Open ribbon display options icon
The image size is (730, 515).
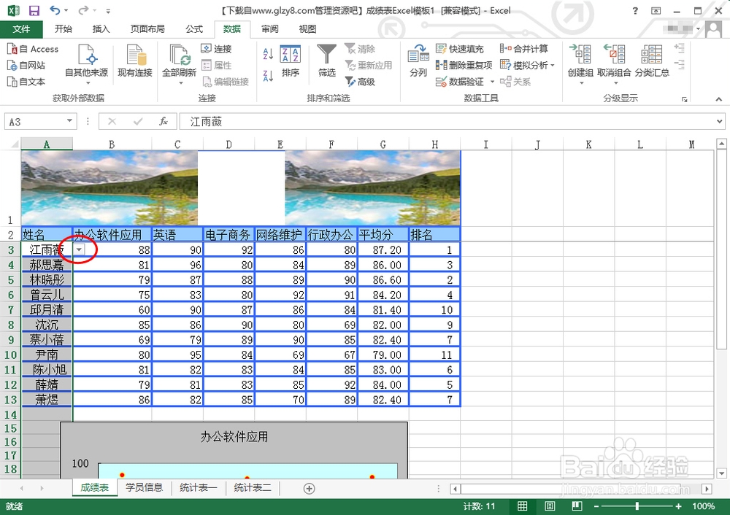click(656, 11)
